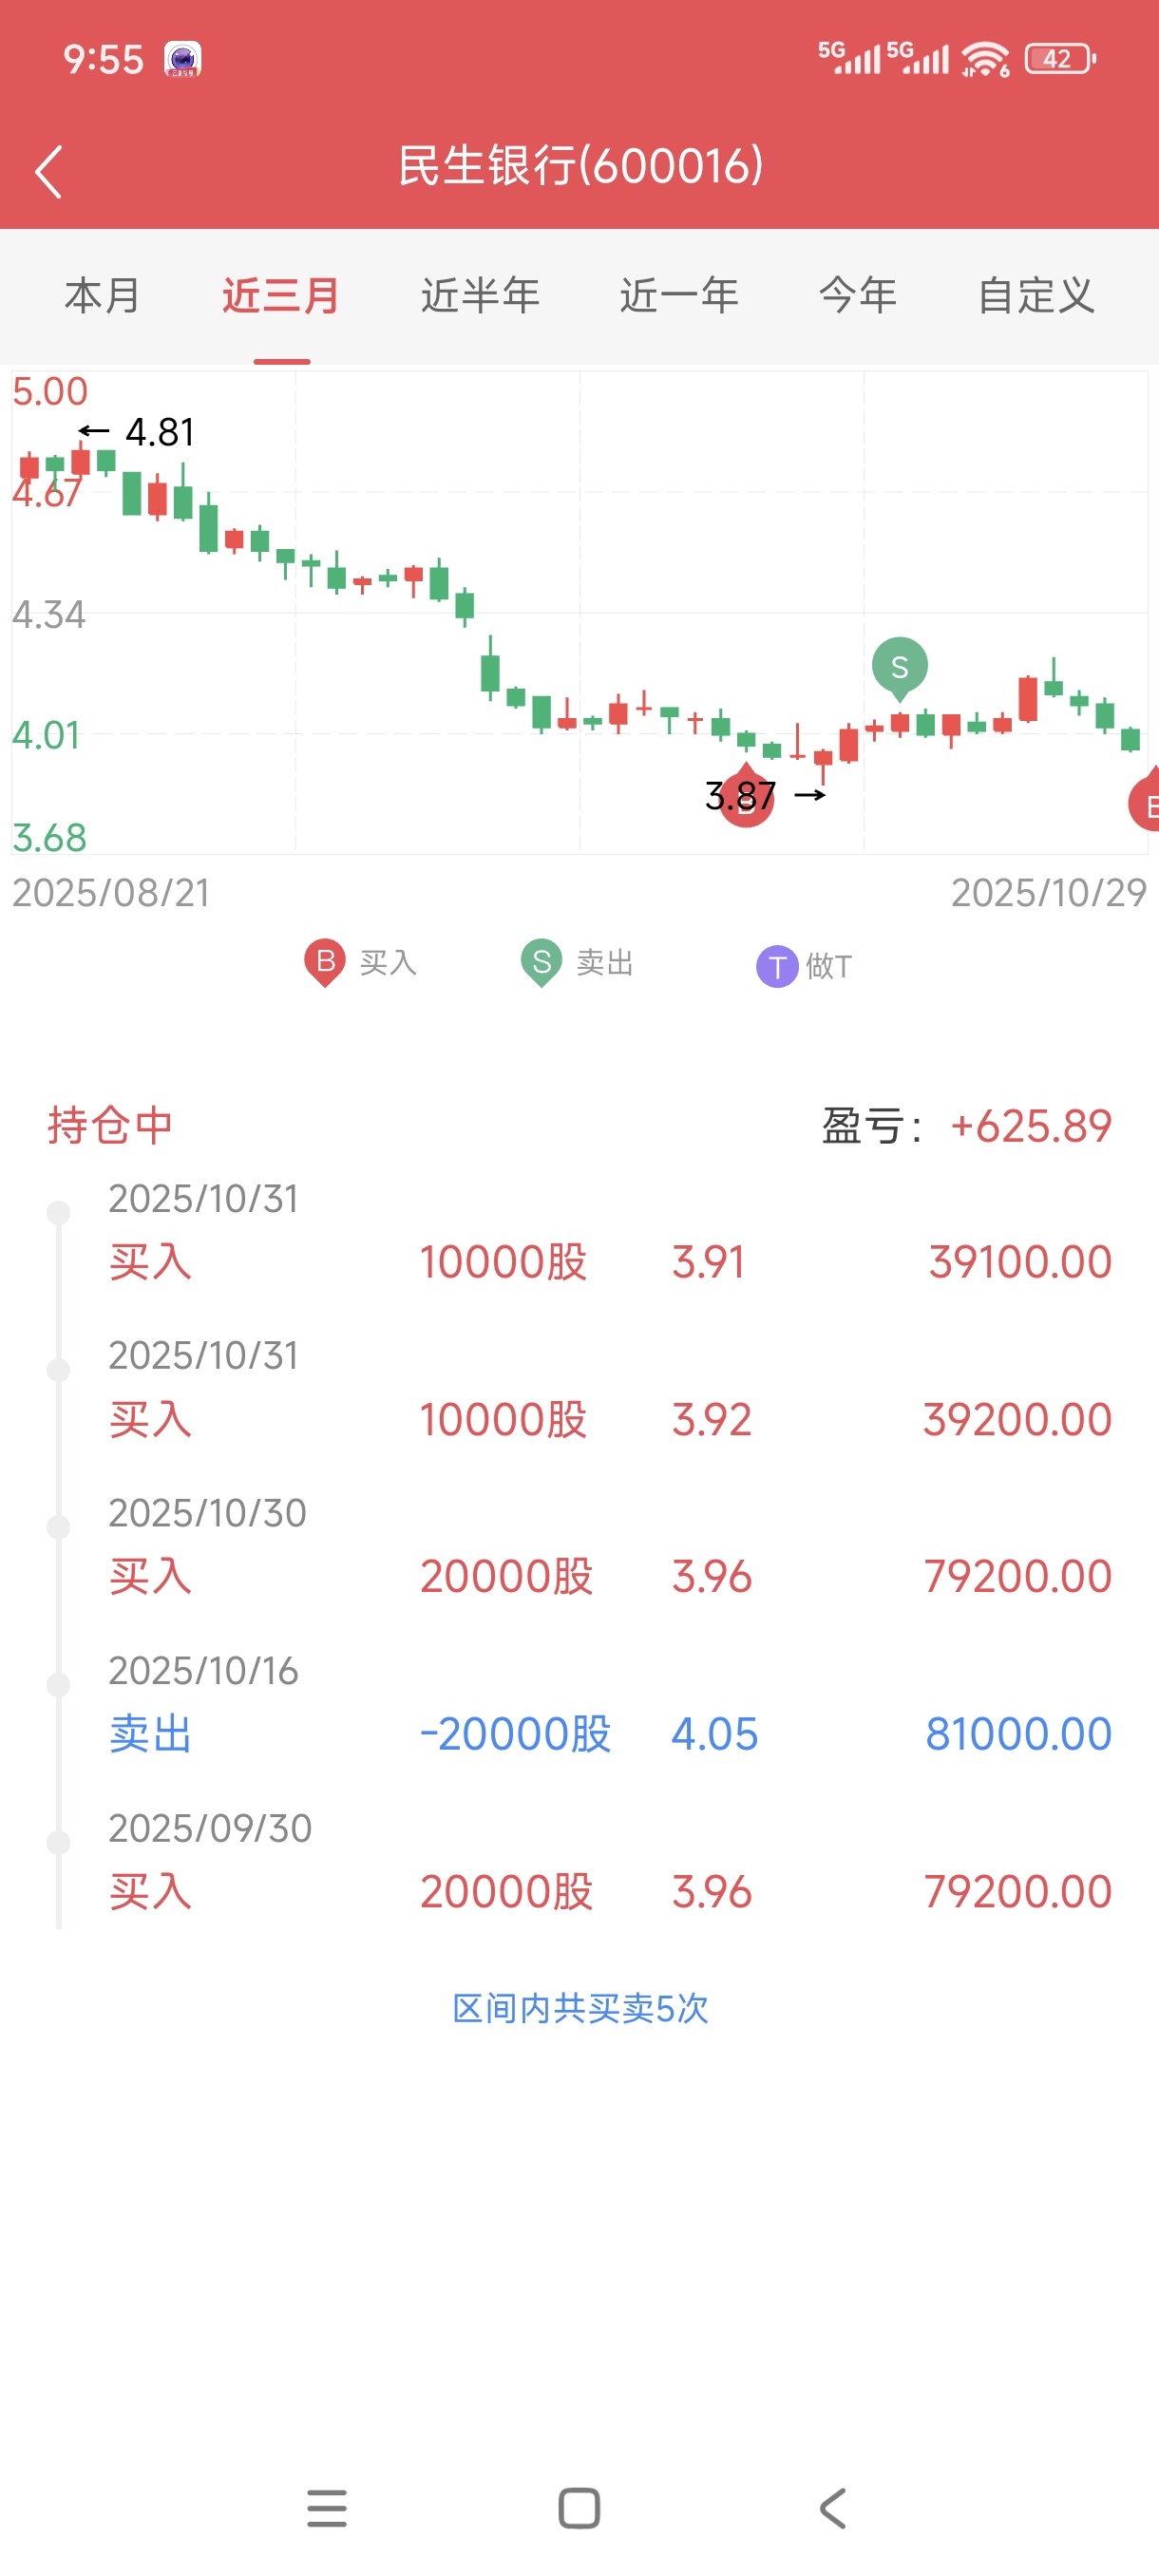Select the 本月 tab
Image resolution: width=1159 pixels, height=2576 pixels.
point(102,296)
